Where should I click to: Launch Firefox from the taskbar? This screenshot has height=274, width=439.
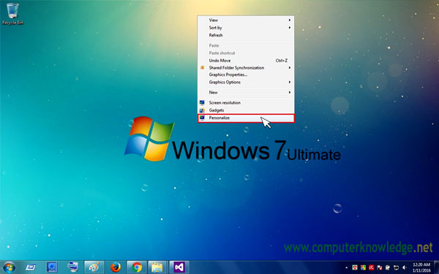click(x=116, y=267)
